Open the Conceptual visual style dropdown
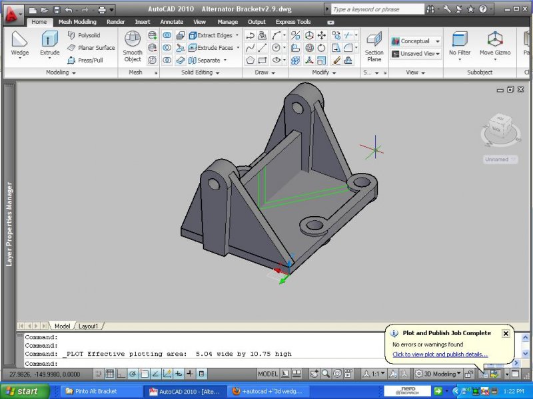The image size is (533, 399). tap(416, 41)
